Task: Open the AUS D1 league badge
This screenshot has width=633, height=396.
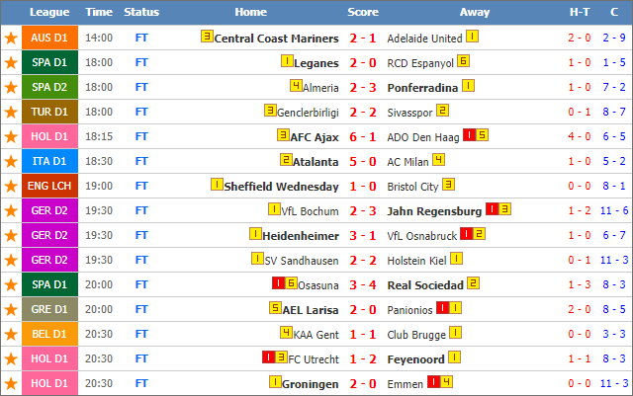Action: (49, 38)
